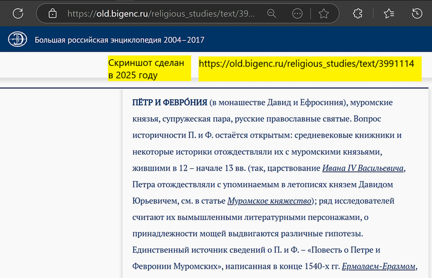
Task: Open the Муромское княжество article link
Action: 270,201
